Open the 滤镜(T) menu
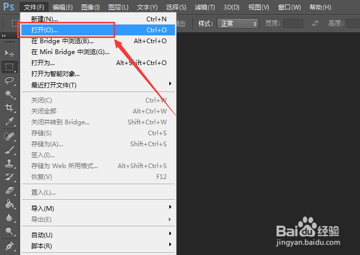This screenshot has width=360, height=255. click(205, 7)
